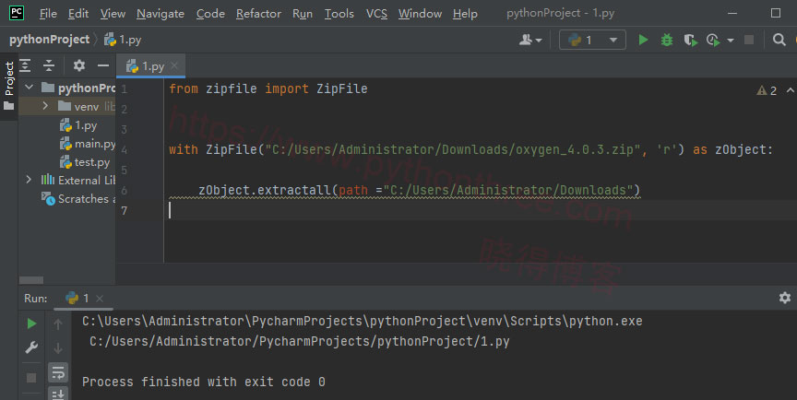This screenshot has height=400, width=797.
Task: Open Search Everywhere magnifier icon
Action: [779, 40]
